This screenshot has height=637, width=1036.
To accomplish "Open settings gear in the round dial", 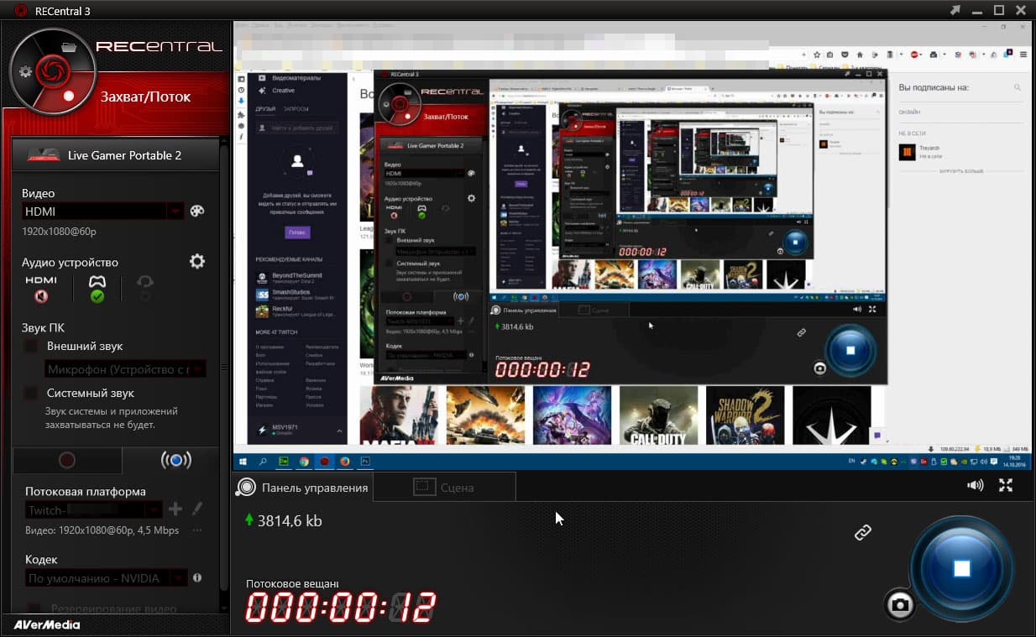I will (x=25, y=71).
